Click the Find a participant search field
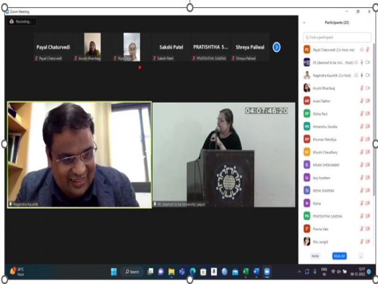 pyautogui.click(x=337, y=37)
